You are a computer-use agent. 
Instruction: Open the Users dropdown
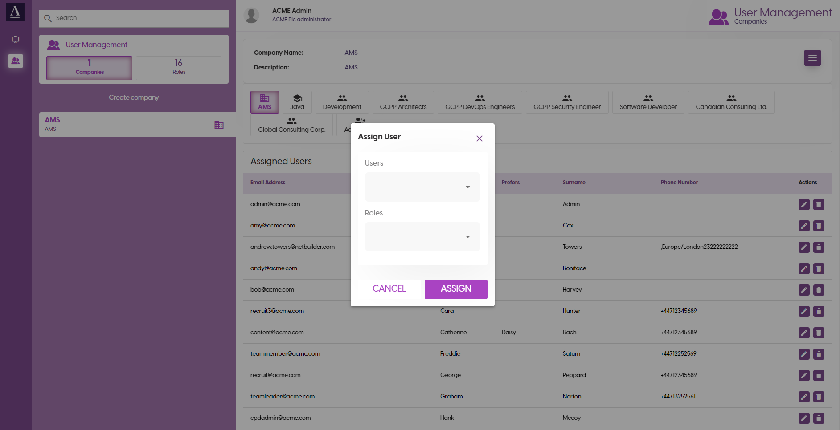pos(422,187)
